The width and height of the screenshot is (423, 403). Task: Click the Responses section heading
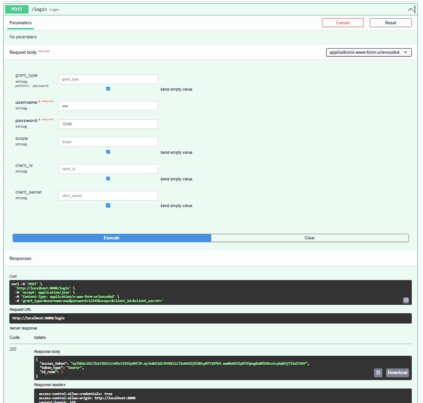[x=20, y=259]
